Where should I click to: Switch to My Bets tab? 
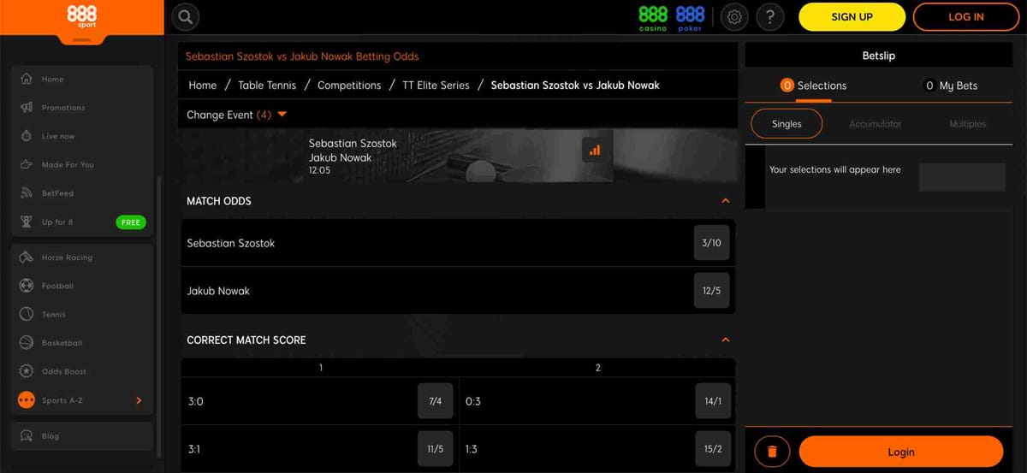click(951, 86)
